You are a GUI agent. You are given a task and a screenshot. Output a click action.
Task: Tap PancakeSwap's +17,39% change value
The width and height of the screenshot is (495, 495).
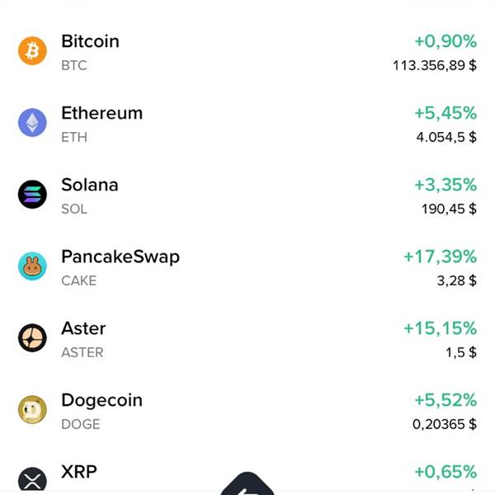(440, 257)
